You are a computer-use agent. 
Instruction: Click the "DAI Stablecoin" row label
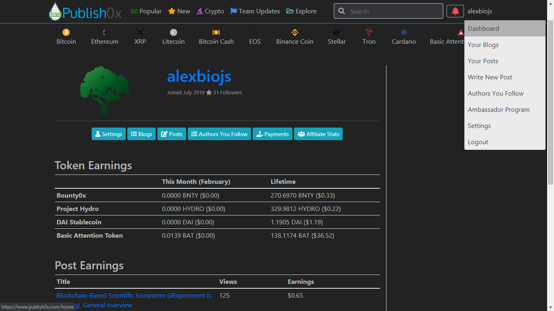pyautogui.click(x=79, y=222)
